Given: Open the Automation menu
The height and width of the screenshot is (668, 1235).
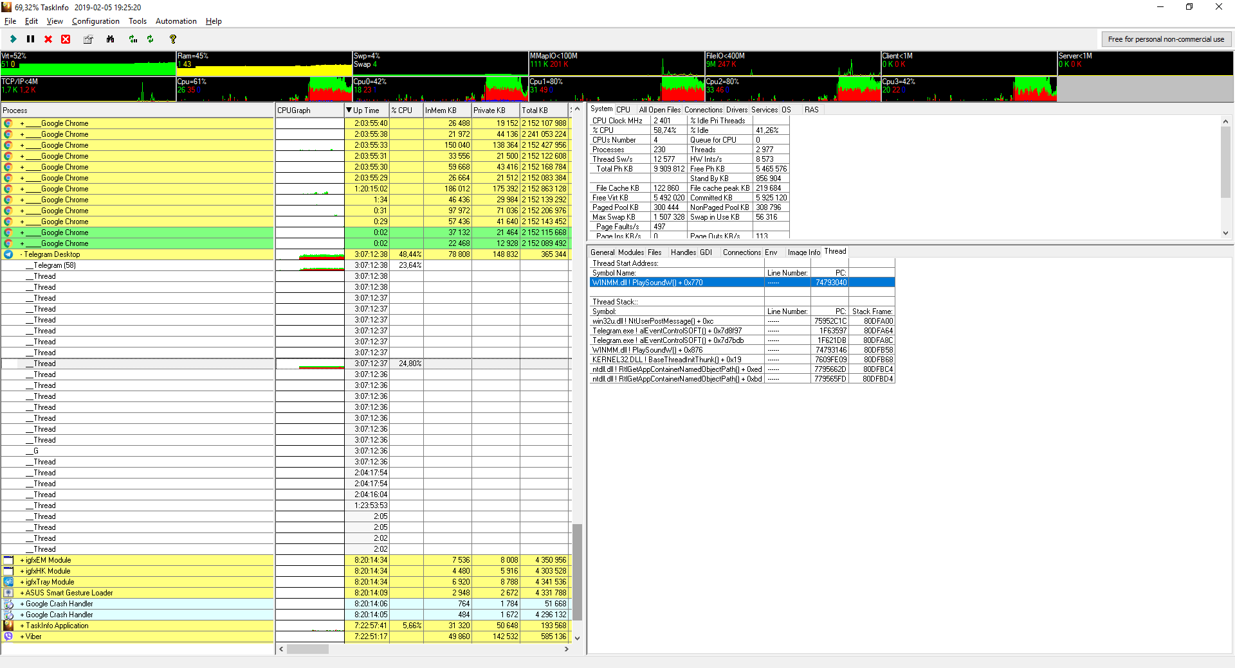Looking at the screenshot, I should [176, 21].
